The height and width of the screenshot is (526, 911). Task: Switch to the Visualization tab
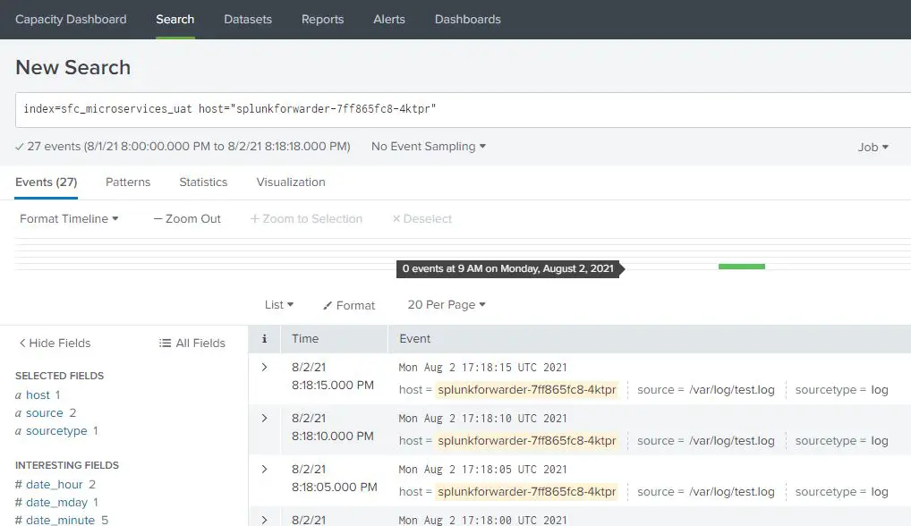(x=291, y=182)
